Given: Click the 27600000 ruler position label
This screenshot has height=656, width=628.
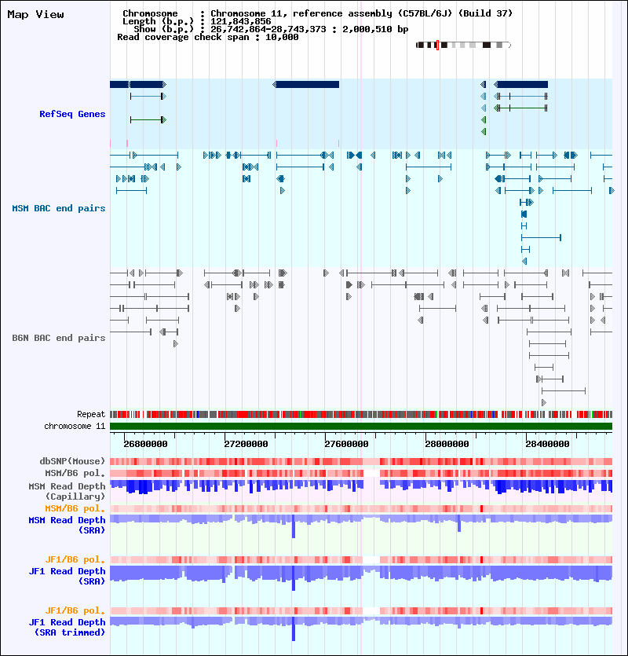Looking at the screenshot, I should (347, 444).
